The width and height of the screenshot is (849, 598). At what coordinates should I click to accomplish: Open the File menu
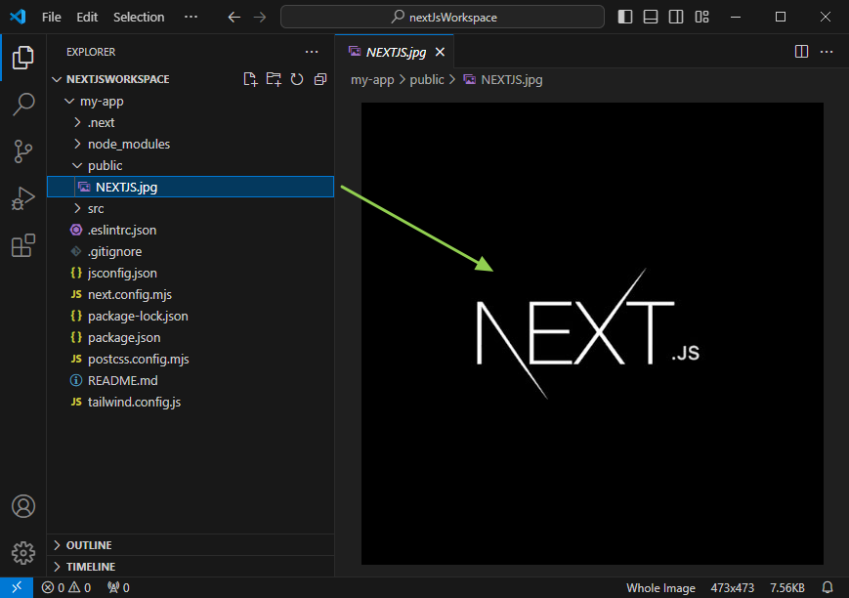point(52,18)
